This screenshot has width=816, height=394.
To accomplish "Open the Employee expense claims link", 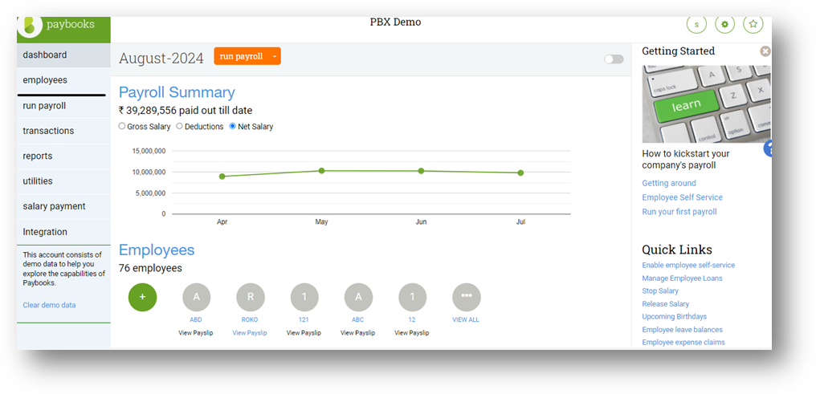I will pyautogui.click(x=683, y=342).
